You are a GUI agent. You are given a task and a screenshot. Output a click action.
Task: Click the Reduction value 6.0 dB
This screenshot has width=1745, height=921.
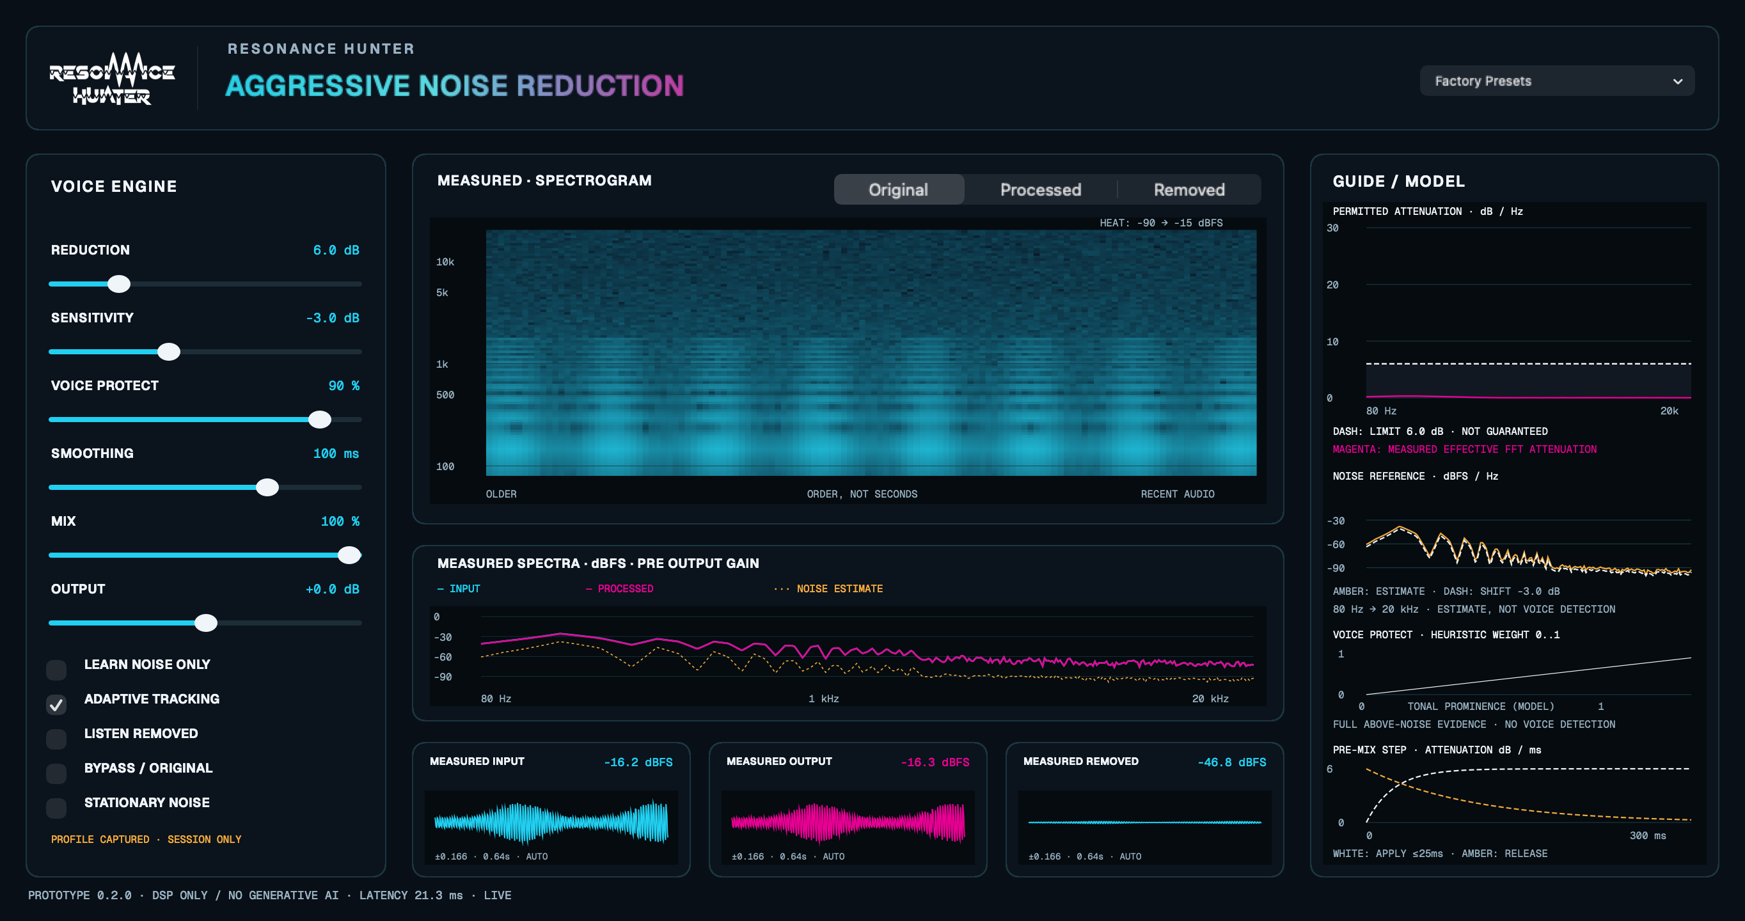tap(336, 250)
